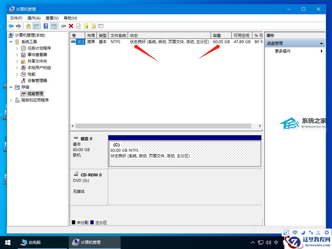The height and width of the screenshot is (249, 332).
Task: Toggle the Show/Hide Console Tree toolbar button
Action: tap(36, 26)
